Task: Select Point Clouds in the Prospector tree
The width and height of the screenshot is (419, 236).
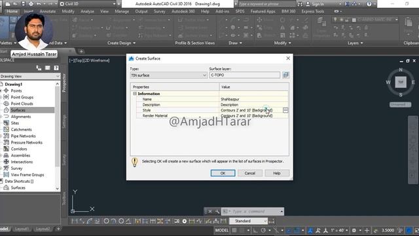Action: 22,104
